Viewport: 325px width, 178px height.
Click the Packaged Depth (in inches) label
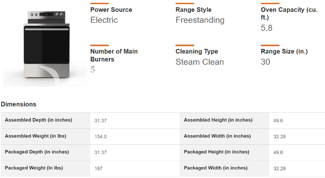coord(37,152)
